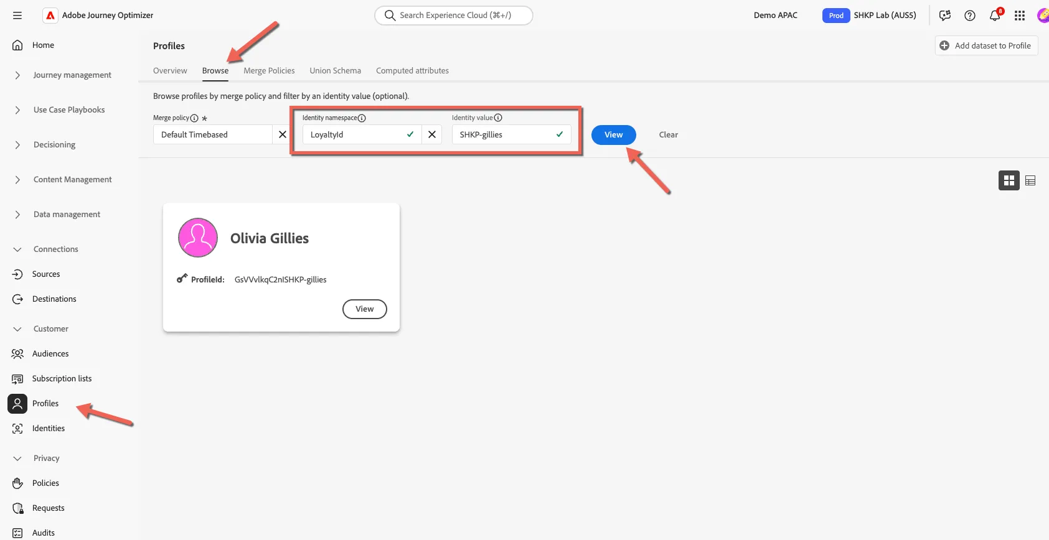Click the Olivia Gillies name
Image resolution: width=1049 pixels, height=540 pixels.
270,238
